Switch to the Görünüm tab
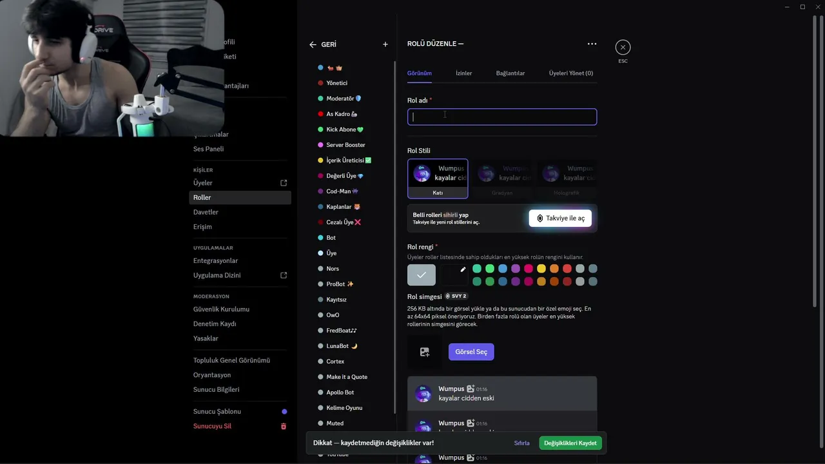This screenshot has width=825, height=464. coord(420,73)
